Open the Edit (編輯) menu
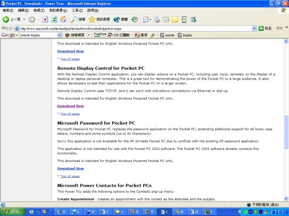This screenshot has height=216, width=289. tap(23, 10)
